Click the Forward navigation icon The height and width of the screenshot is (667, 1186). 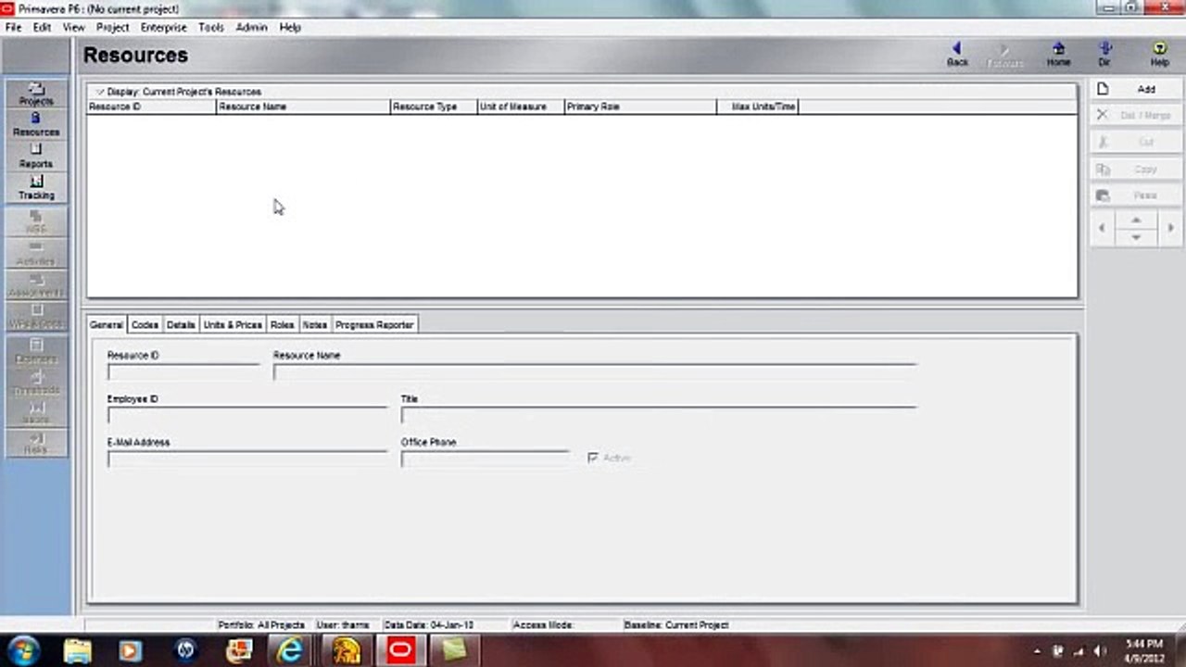1005,54
